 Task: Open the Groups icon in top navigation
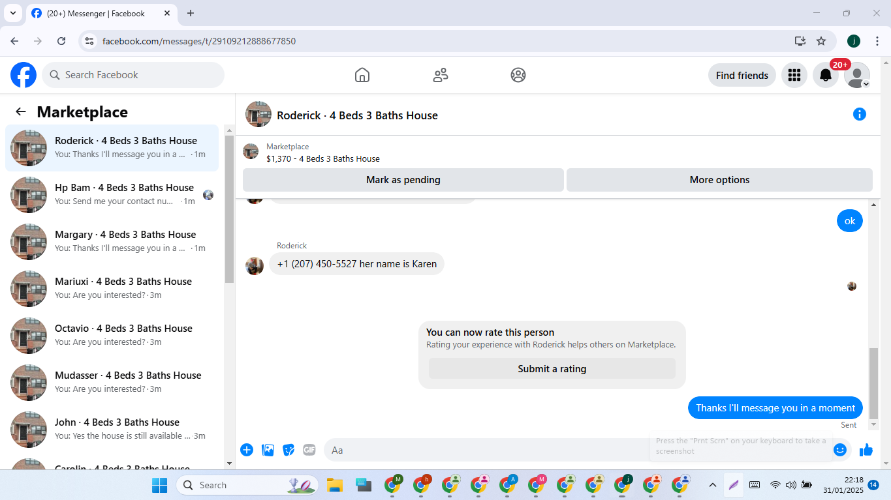tap(518, 75)
